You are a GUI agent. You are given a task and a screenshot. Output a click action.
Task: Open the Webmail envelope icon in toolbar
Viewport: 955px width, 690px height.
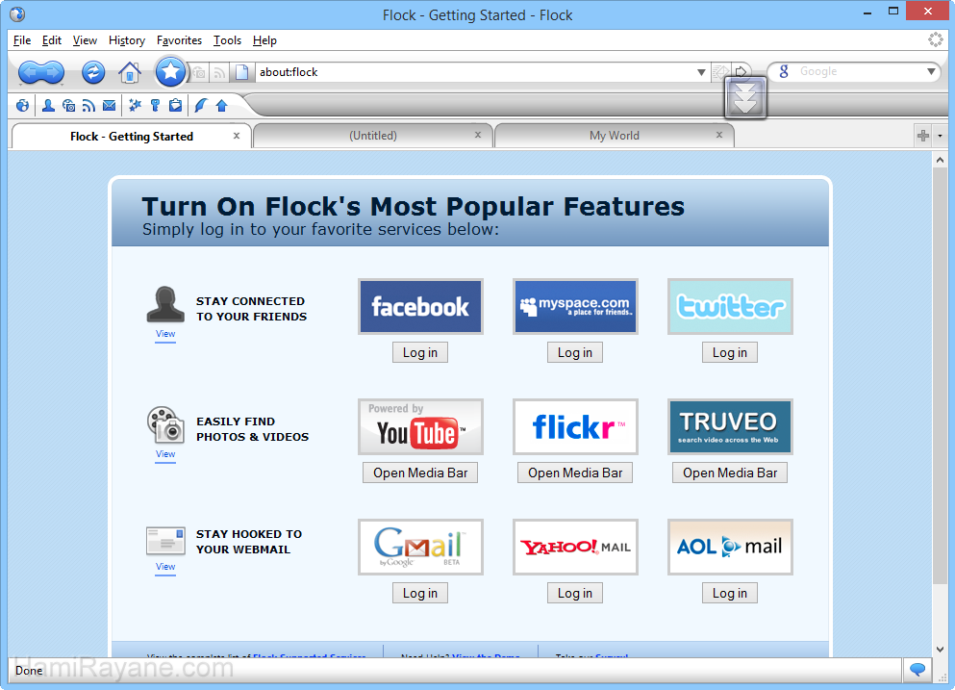[109, 106]
